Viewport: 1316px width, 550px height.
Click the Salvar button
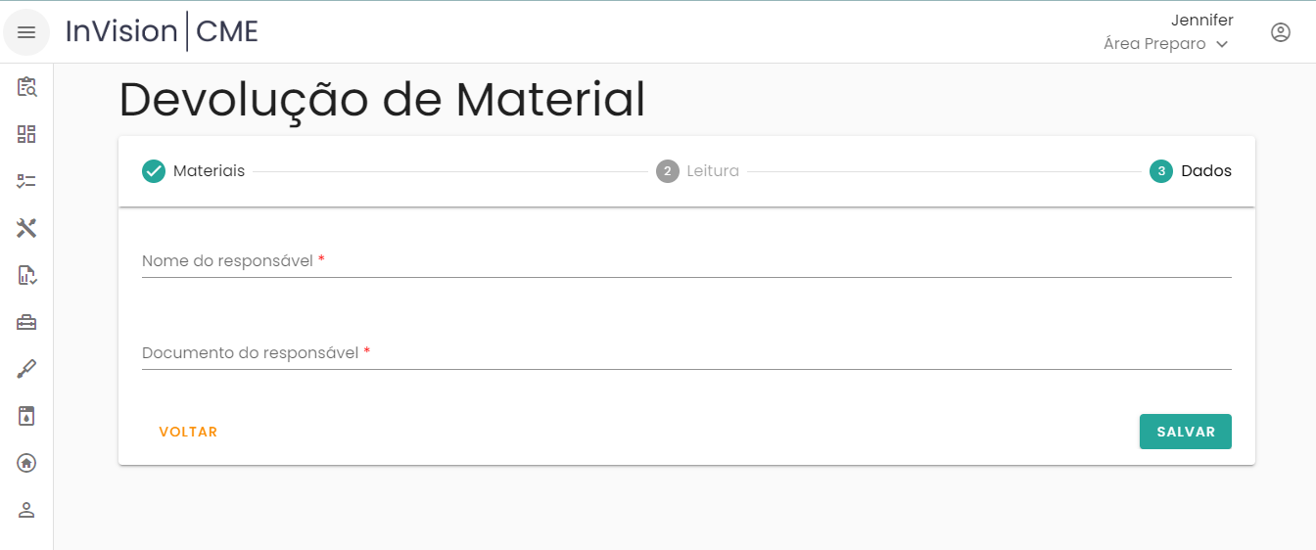1185,432
